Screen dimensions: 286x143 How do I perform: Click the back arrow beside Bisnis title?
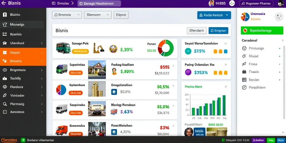pos(4,3)
